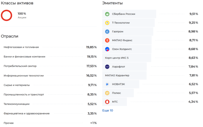This screenshot has height=127, width=203.
Task: Click the 6,52% share value for НОВАТЭК
Action: [193, 84]
